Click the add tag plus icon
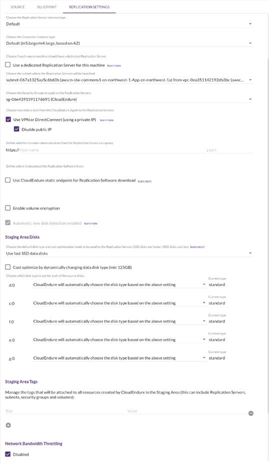 (8, 425)
